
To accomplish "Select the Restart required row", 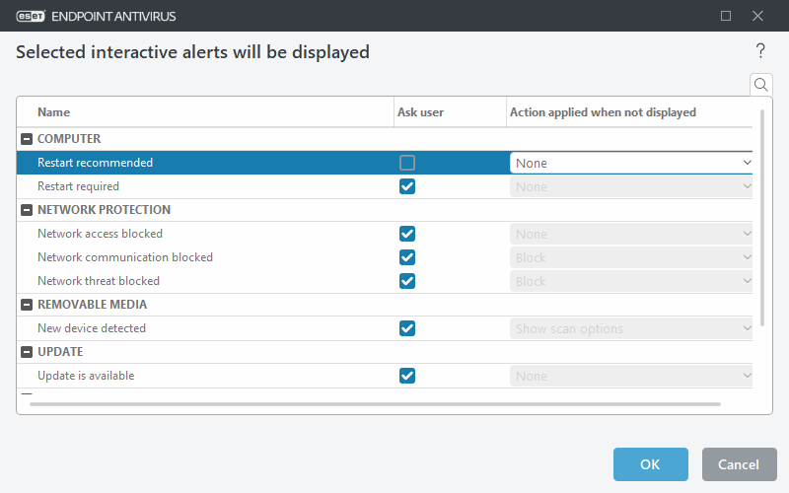I will pyautogui.click(x=385, y=186).
